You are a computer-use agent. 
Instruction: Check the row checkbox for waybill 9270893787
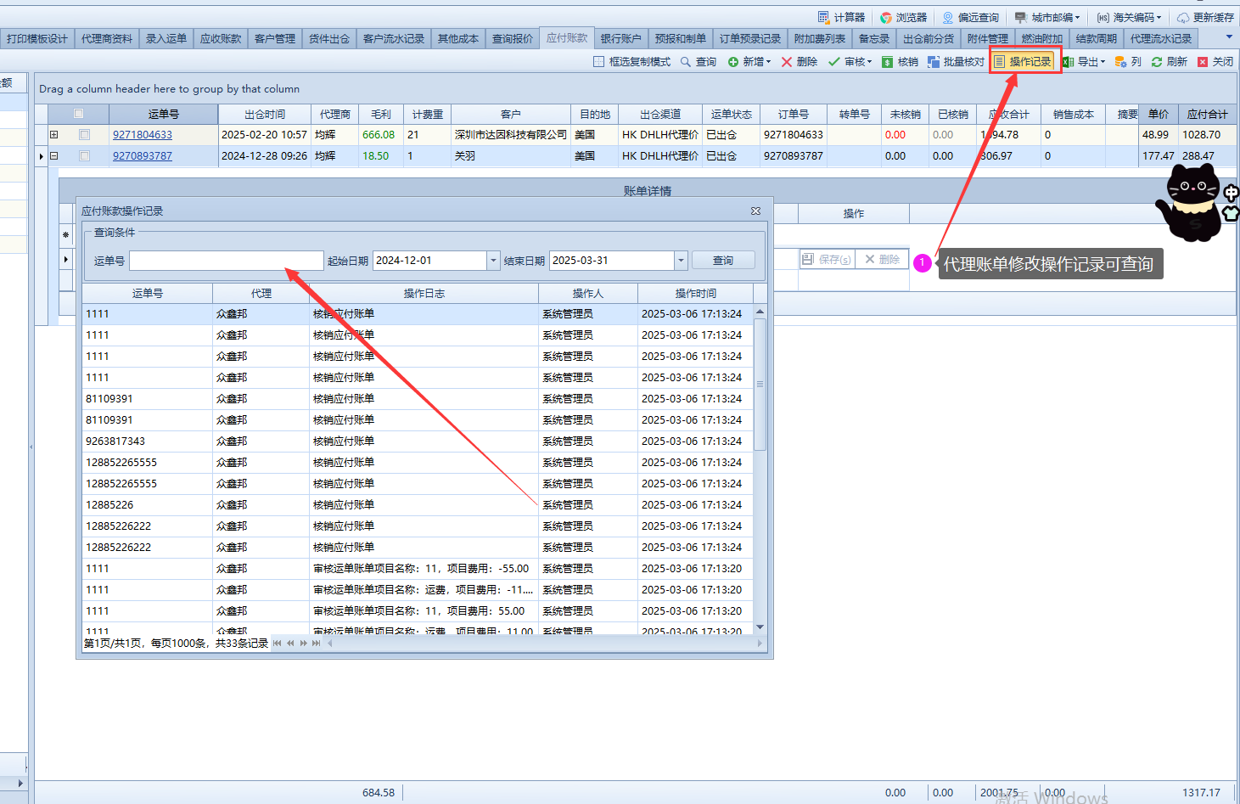(x=84, y=155)
